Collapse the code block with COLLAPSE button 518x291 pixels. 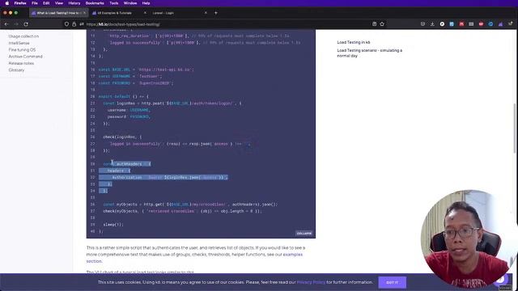[304, 234]
